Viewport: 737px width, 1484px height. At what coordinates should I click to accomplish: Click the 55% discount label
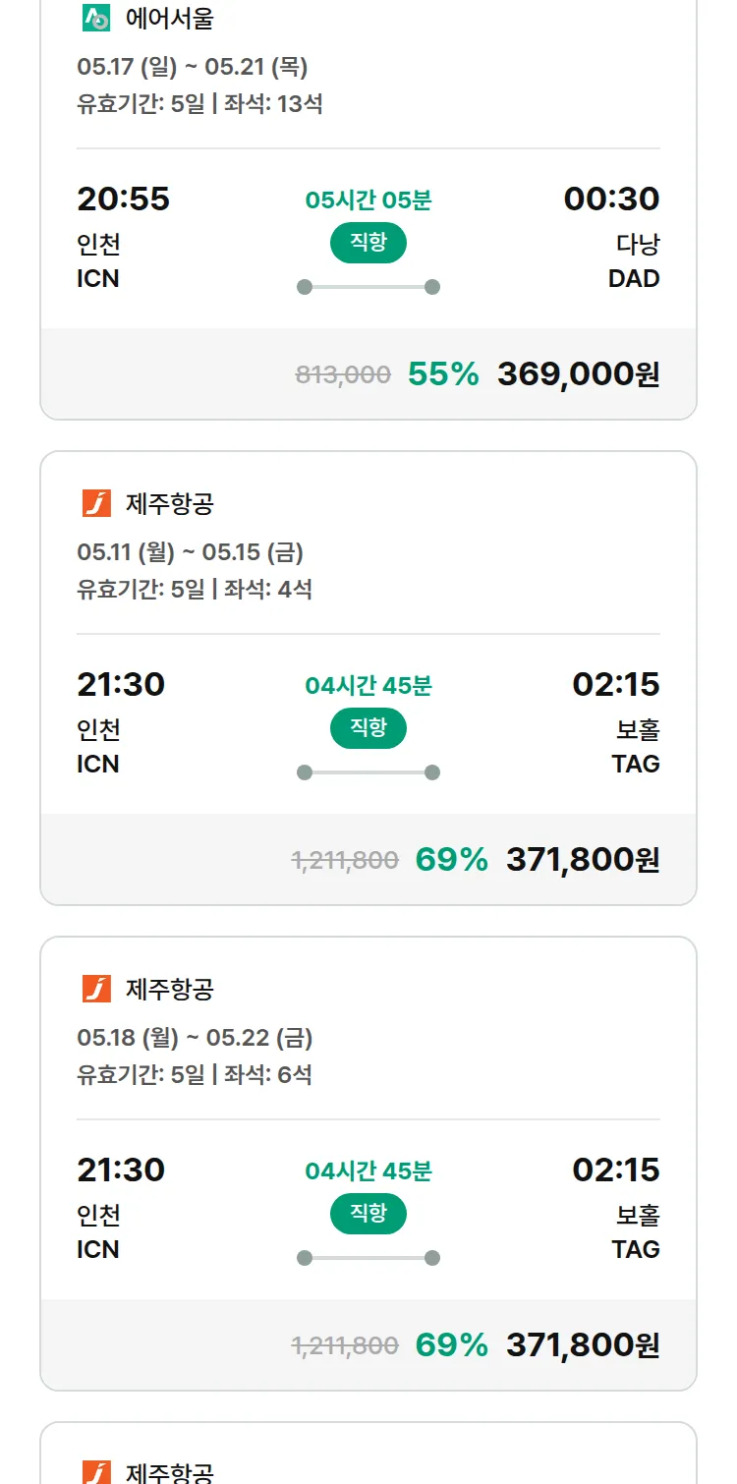[x=443, y=374]
